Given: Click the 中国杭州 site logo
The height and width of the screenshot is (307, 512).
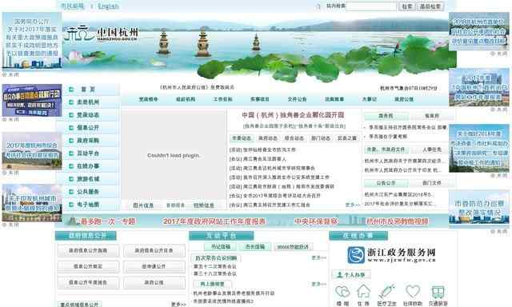Looking at the screenshot, I should (x=101, y=34).
